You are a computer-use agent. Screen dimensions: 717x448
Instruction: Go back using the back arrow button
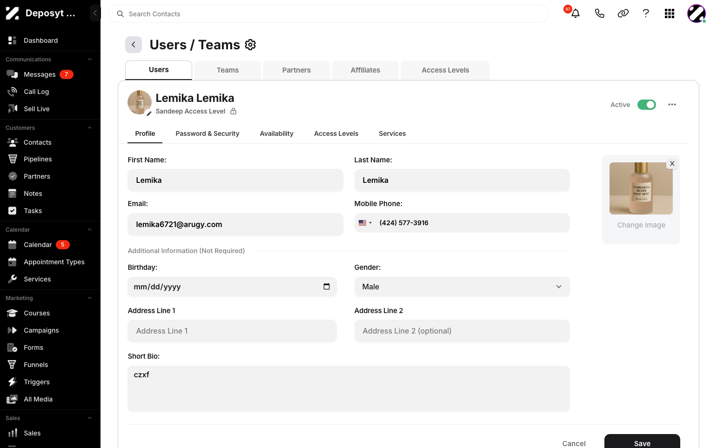tap(134, 45)
